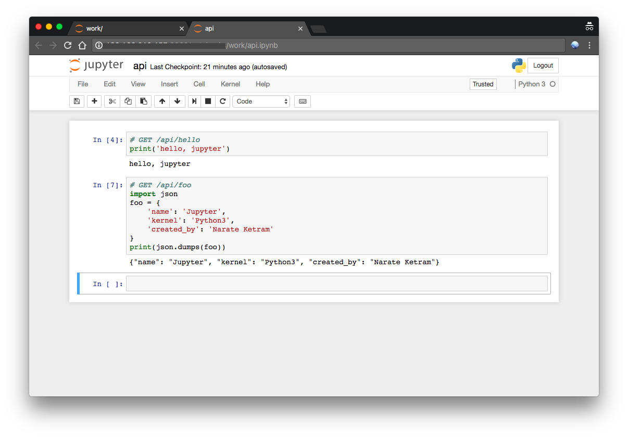The image size is (628, 438).
Task: Interrupt the kernel with stop icon
Action: 208,101
